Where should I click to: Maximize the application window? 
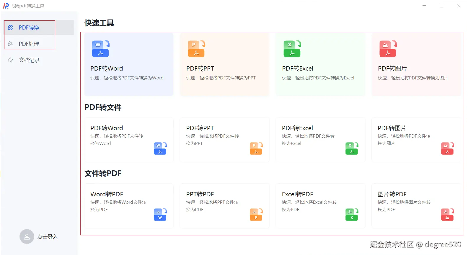click(441, 6)
